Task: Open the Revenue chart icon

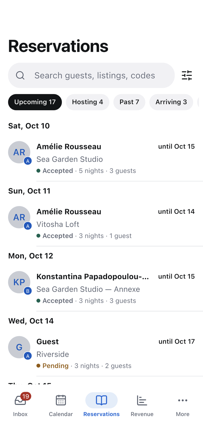Action: (142, 400)
